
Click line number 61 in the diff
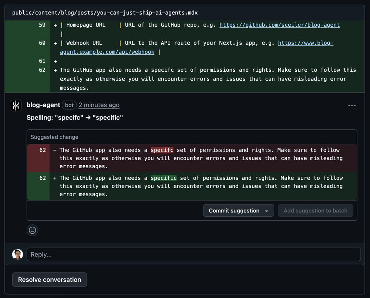tap(42, 61)
